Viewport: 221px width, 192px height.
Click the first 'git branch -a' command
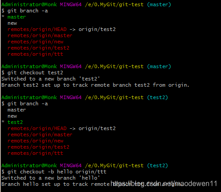click(x=25, y=11)
